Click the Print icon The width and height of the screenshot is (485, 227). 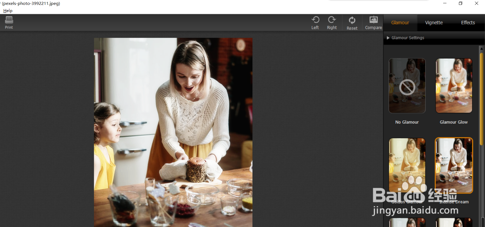(9, 23)
